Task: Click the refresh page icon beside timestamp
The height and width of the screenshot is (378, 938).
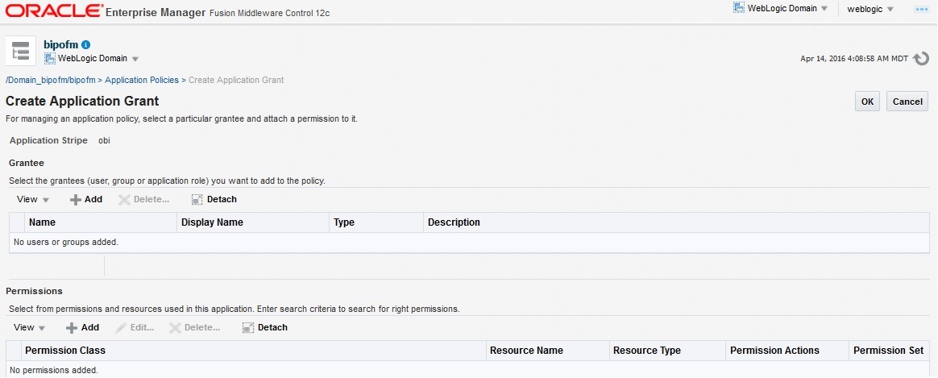Action: (921, 59)
